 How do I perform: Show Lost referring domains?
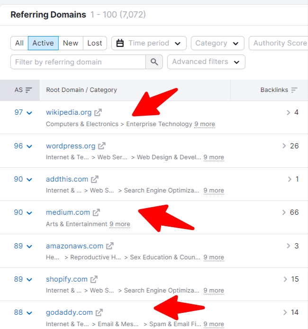pyautogui.click(x=95, y=43)
